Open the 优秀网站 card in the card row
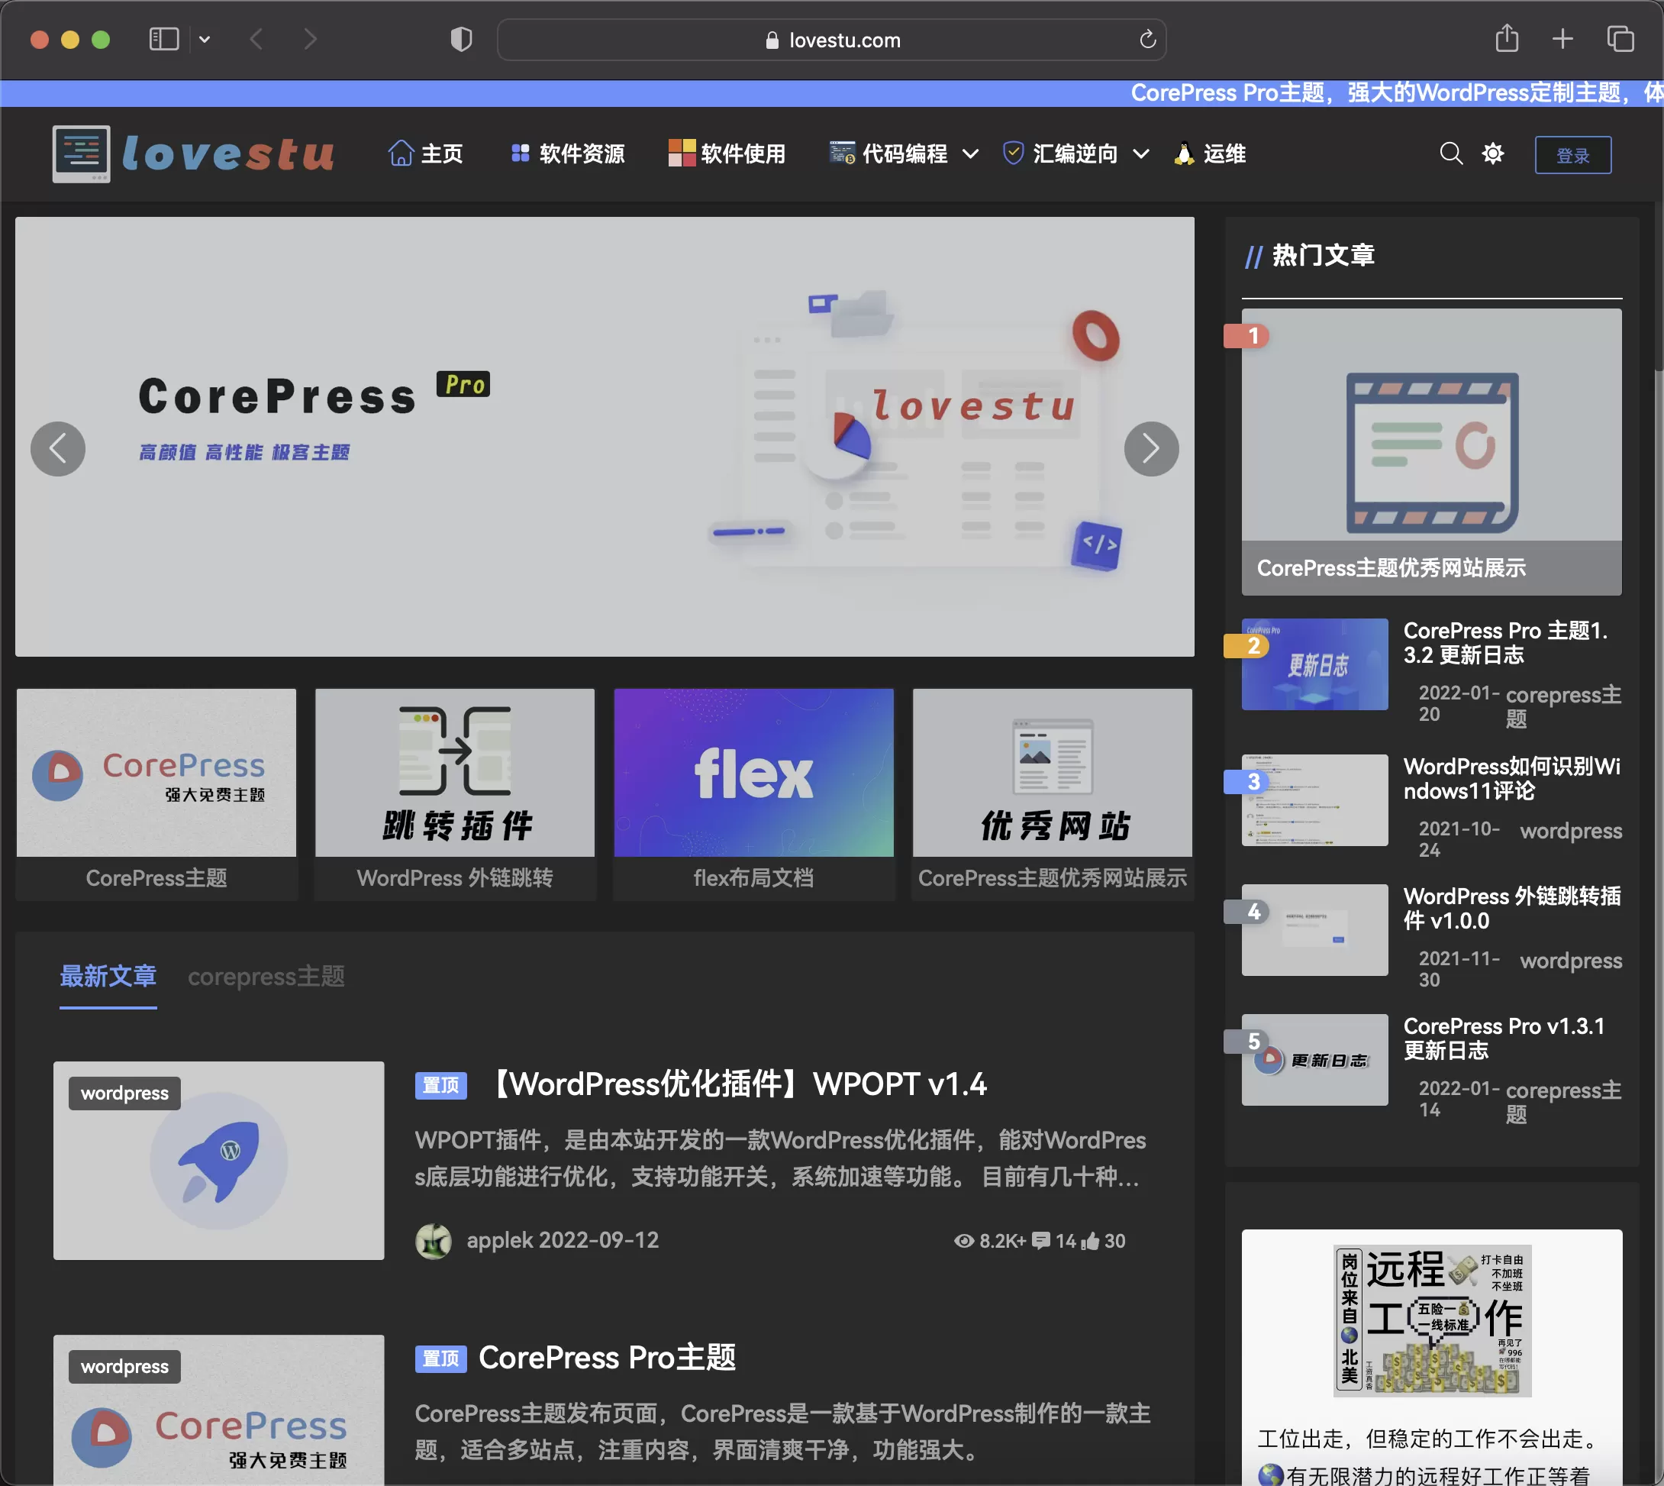Viewport: 1664px width, 1486px height. pos(1052,793)
